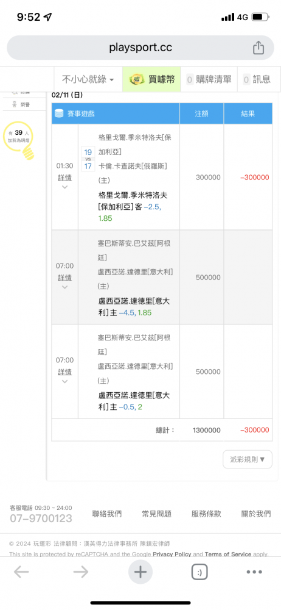281x610 pixels.
Task: Click the 常見問題 footer link
Action: (x=156, y=514)
